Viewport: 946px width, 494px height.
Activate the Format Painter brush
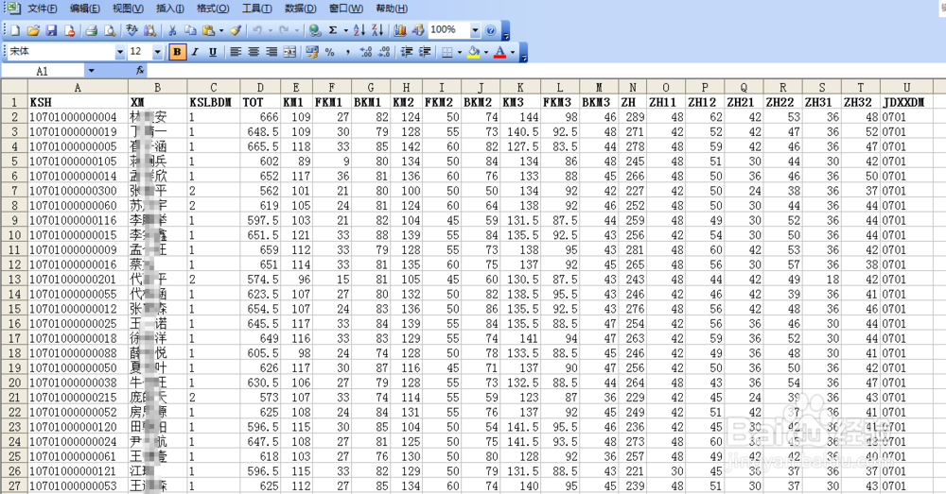click(236, 30)
